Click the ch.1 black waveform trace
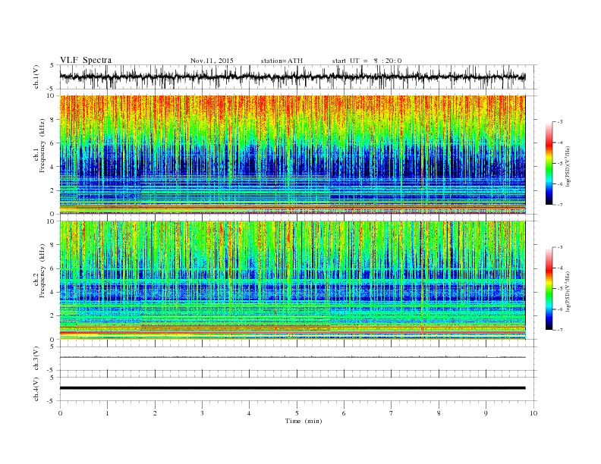The image size is (601, 464). pos(292,77)
